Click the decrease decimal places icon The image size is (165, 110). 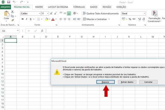coord(144,19)
